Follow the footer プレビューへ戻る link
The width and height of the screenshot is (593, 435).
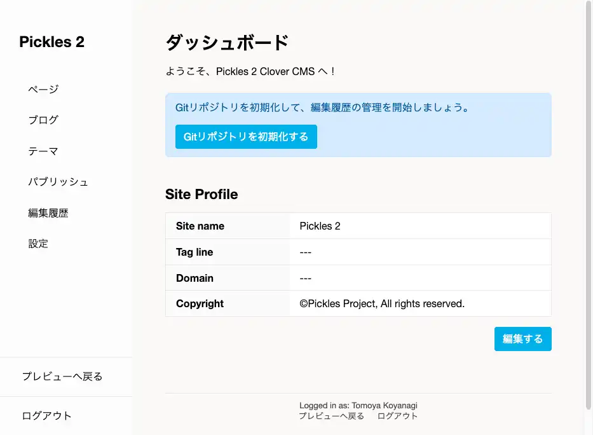(331, 416)
